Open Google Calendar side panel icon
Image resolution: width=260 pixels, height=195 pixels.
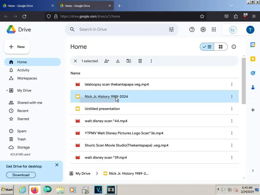253,45
